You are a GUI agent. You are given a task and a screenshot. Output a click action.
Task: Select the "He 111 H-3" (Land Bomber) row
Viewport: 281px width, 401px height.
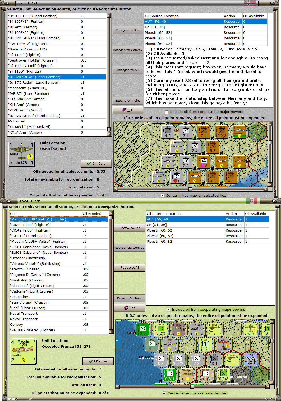coord(57,16)
